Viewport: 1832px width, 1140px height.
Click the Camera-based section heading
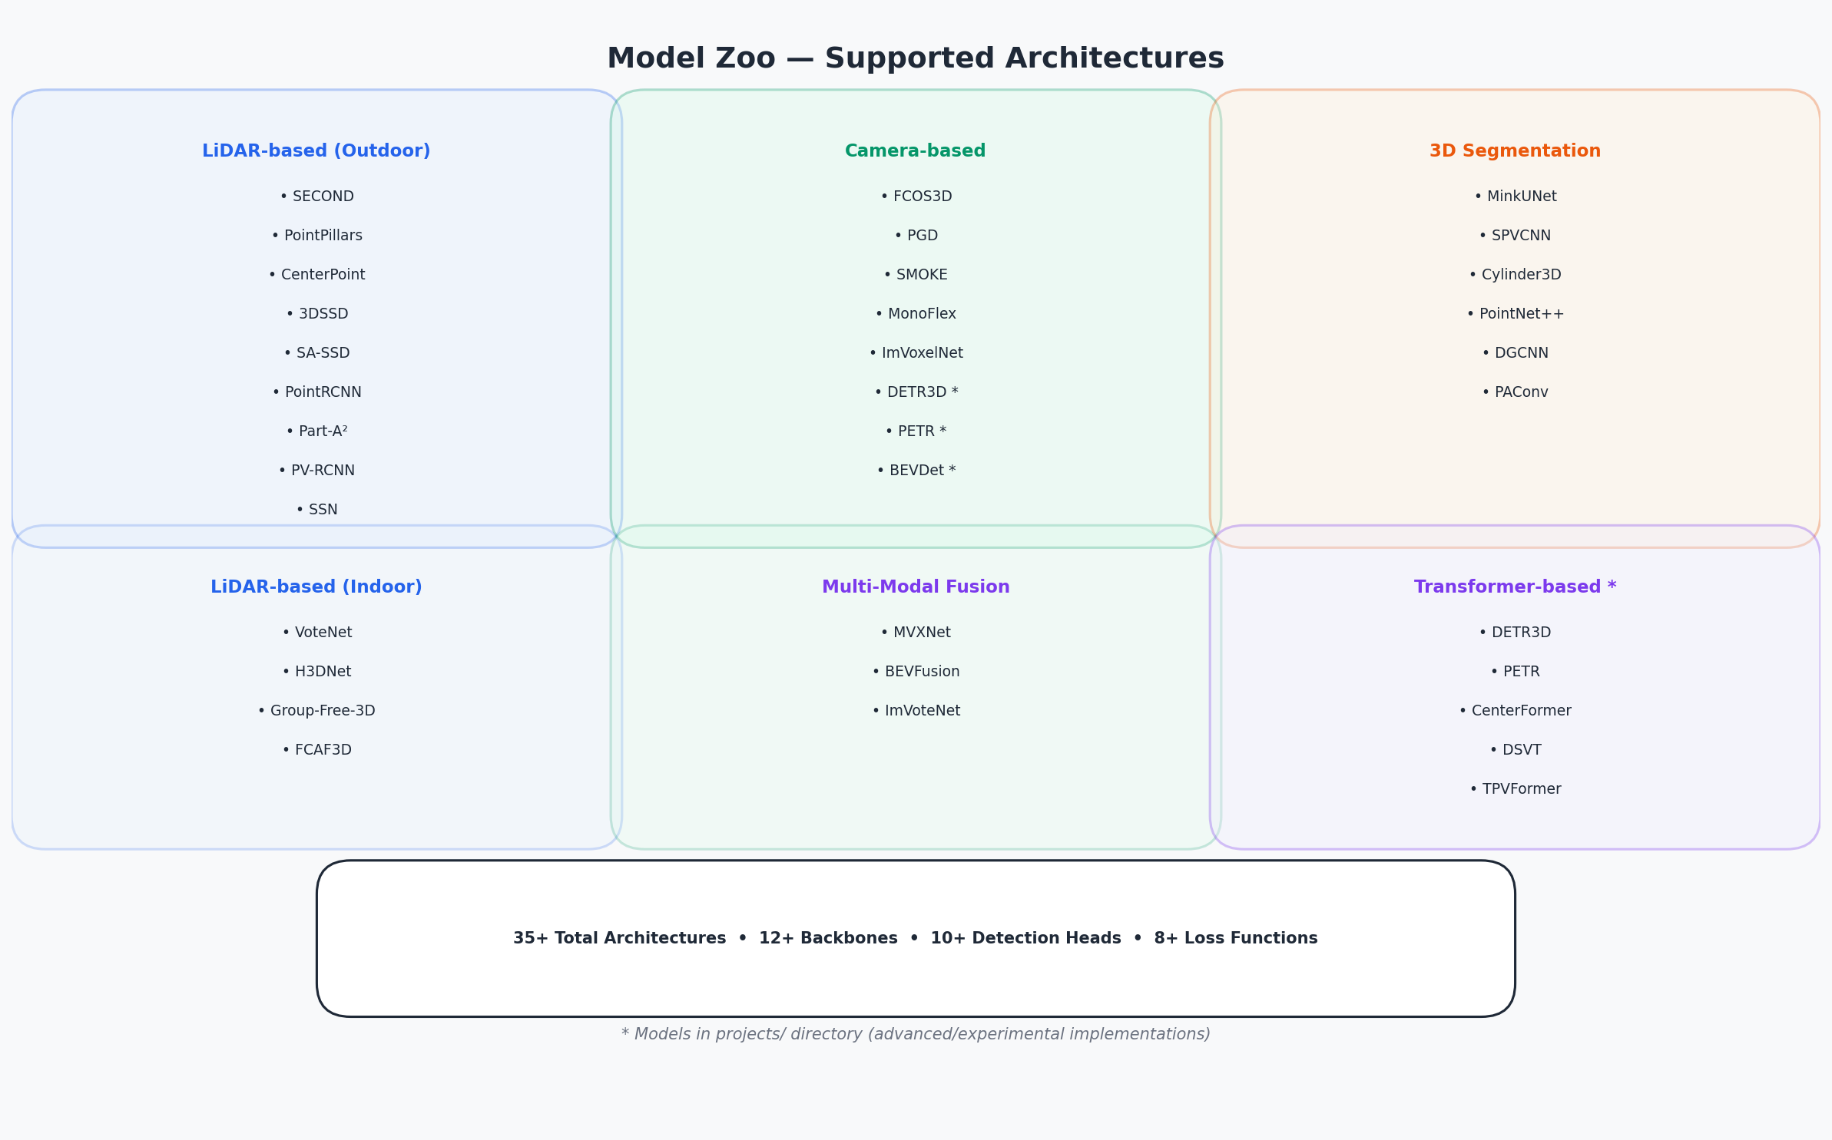pyautogui.click(x=915, y=151)
